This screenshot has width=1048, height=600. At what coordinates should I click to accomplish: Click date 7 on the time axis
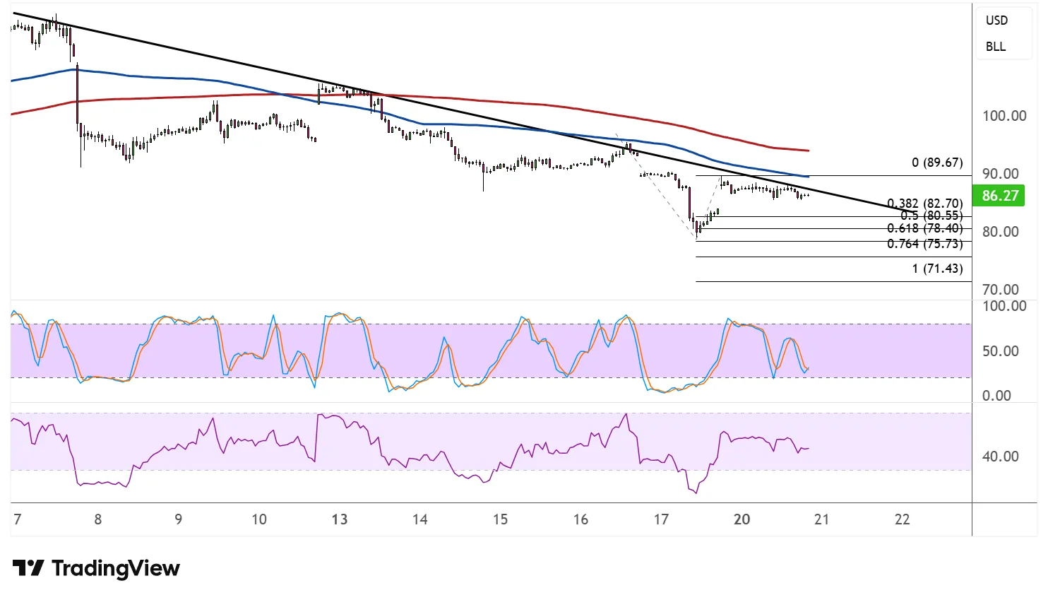[18, 519]
